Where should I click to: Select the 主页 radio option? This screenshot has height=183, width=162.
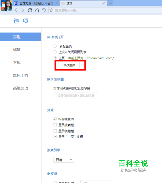(x=55, y=58)
